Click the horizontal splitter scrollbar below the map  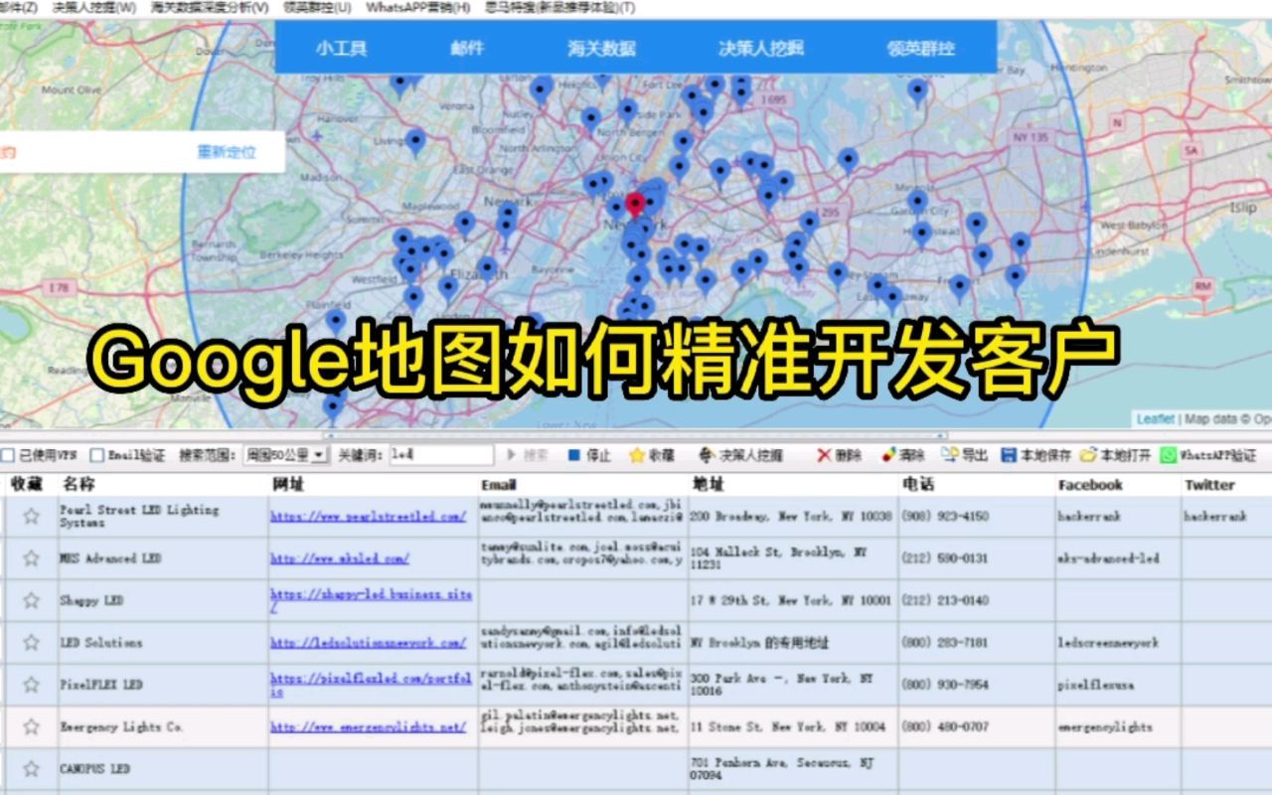(x=636, y=435)
